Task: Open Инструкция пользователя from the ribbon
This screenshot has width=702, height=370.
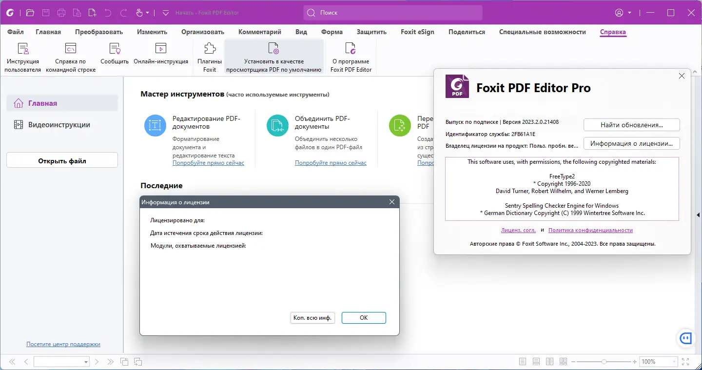Action: click(x=23, y=57)
